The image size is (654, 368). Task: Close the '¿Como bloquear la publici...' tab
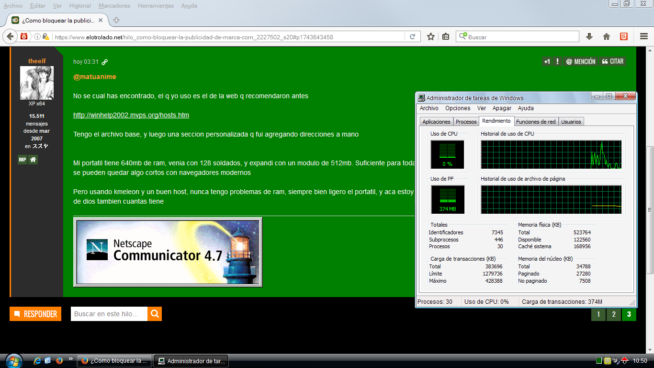101,20
